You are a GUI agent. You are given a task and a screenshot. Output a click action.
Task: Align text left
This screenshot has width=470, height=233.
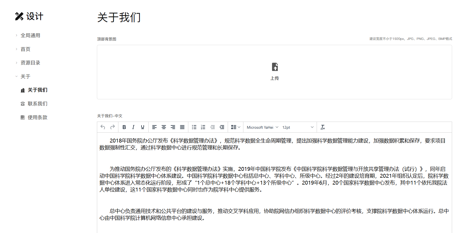(154, 127)
